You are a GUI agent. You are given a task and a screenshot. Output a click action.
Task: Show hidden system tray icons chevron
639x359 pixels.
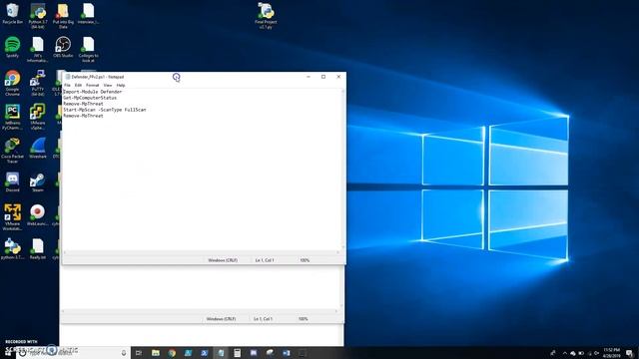tap(565, 353)
